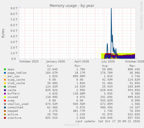This screenshot has height=128, width=144.
Task: Click the 'unused' legend label
Action: point(13,97)
